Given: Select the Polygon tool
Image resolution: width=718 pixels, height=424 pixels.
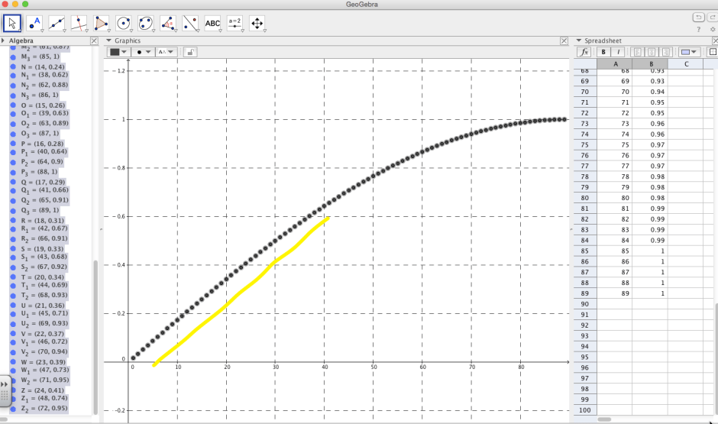Looking at the screenshot, I should pos(102,23).
